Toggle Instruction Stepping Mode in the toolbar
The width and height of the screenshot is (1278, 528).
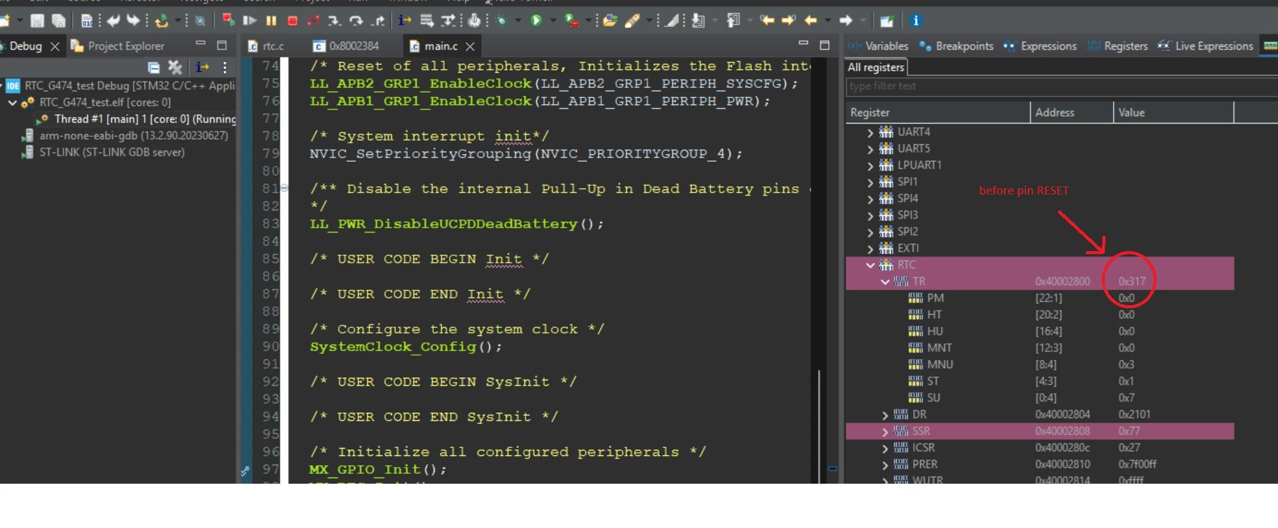404,20
